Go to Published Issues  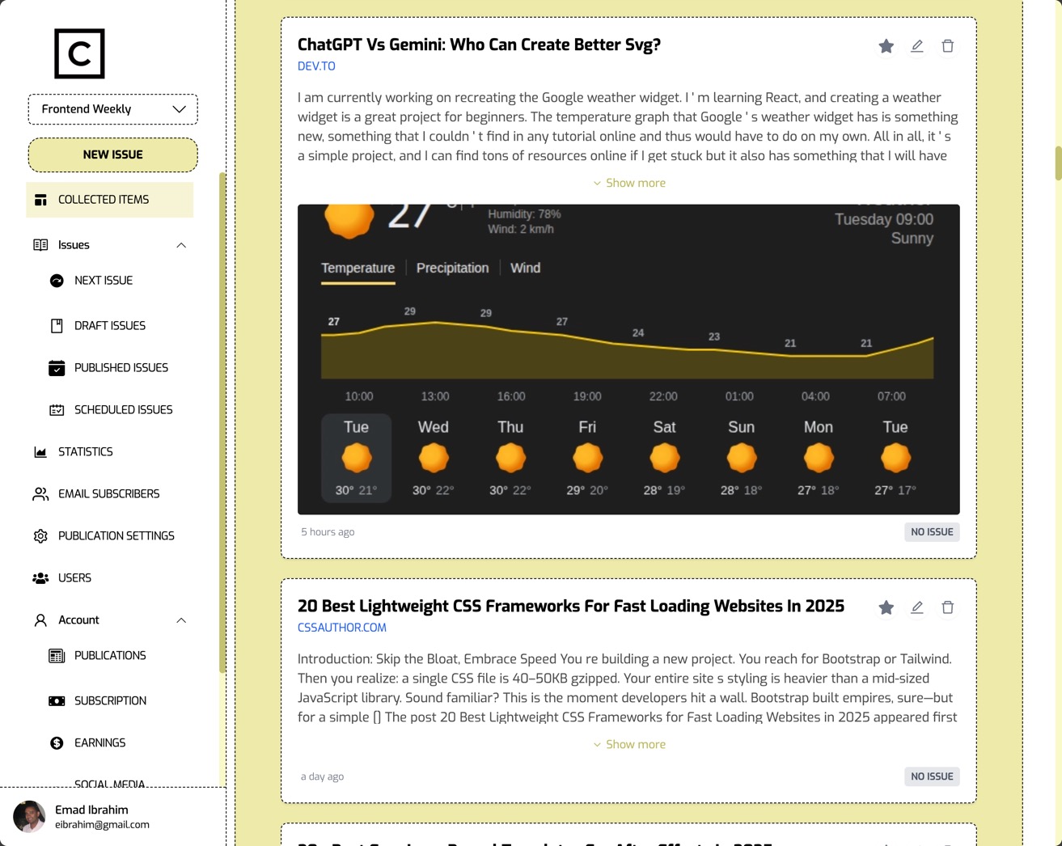[x=121, y=367]
